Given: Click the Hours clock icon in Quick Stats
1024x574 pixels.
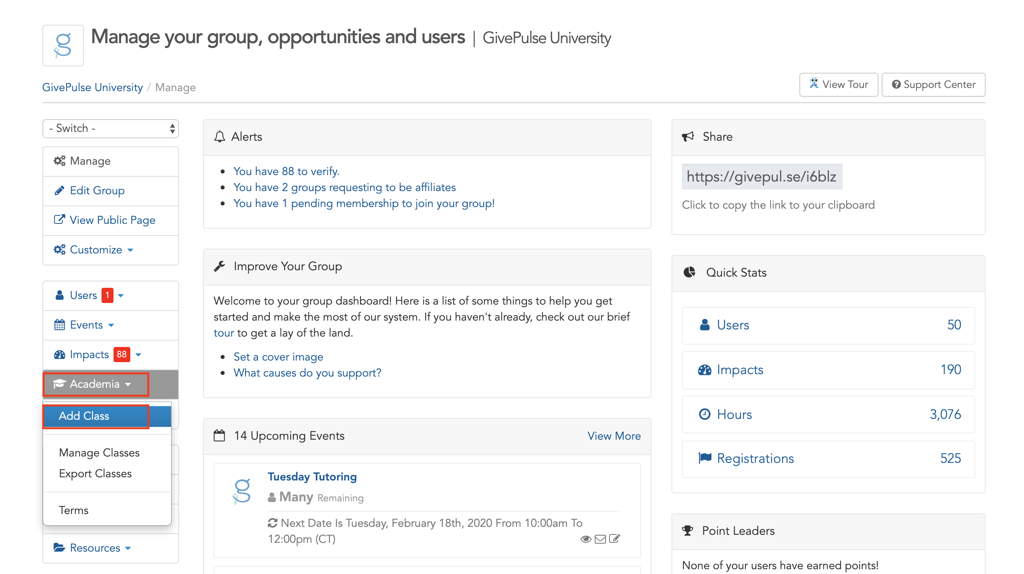Looking at the screenshot, I should click(x=705, y=415).
